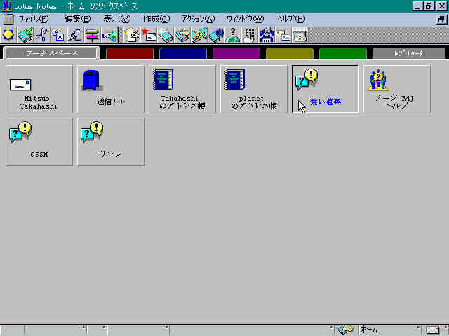This screenshot has width=449, height=336.
Task: Open the 編集(E) menu
Action: coord(77,19)
